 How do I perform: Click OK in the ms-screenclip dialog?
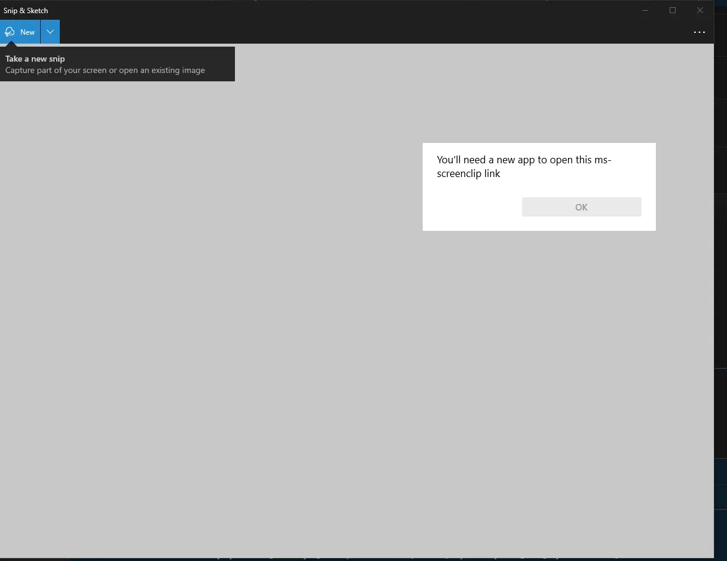tap(581, 207)
